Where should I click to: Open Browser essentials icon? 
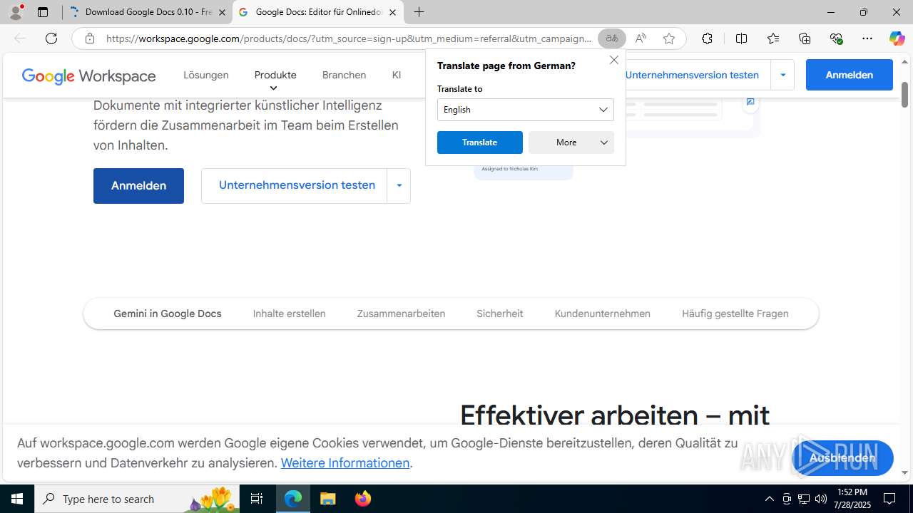836,38
